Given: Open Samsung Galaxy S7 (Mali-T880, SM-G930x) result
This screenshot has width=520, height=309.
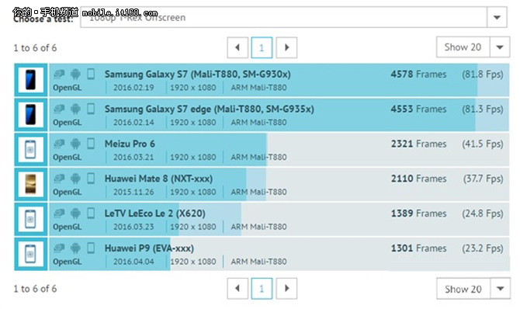Looking at the screenshot, I should click(198, 74).
